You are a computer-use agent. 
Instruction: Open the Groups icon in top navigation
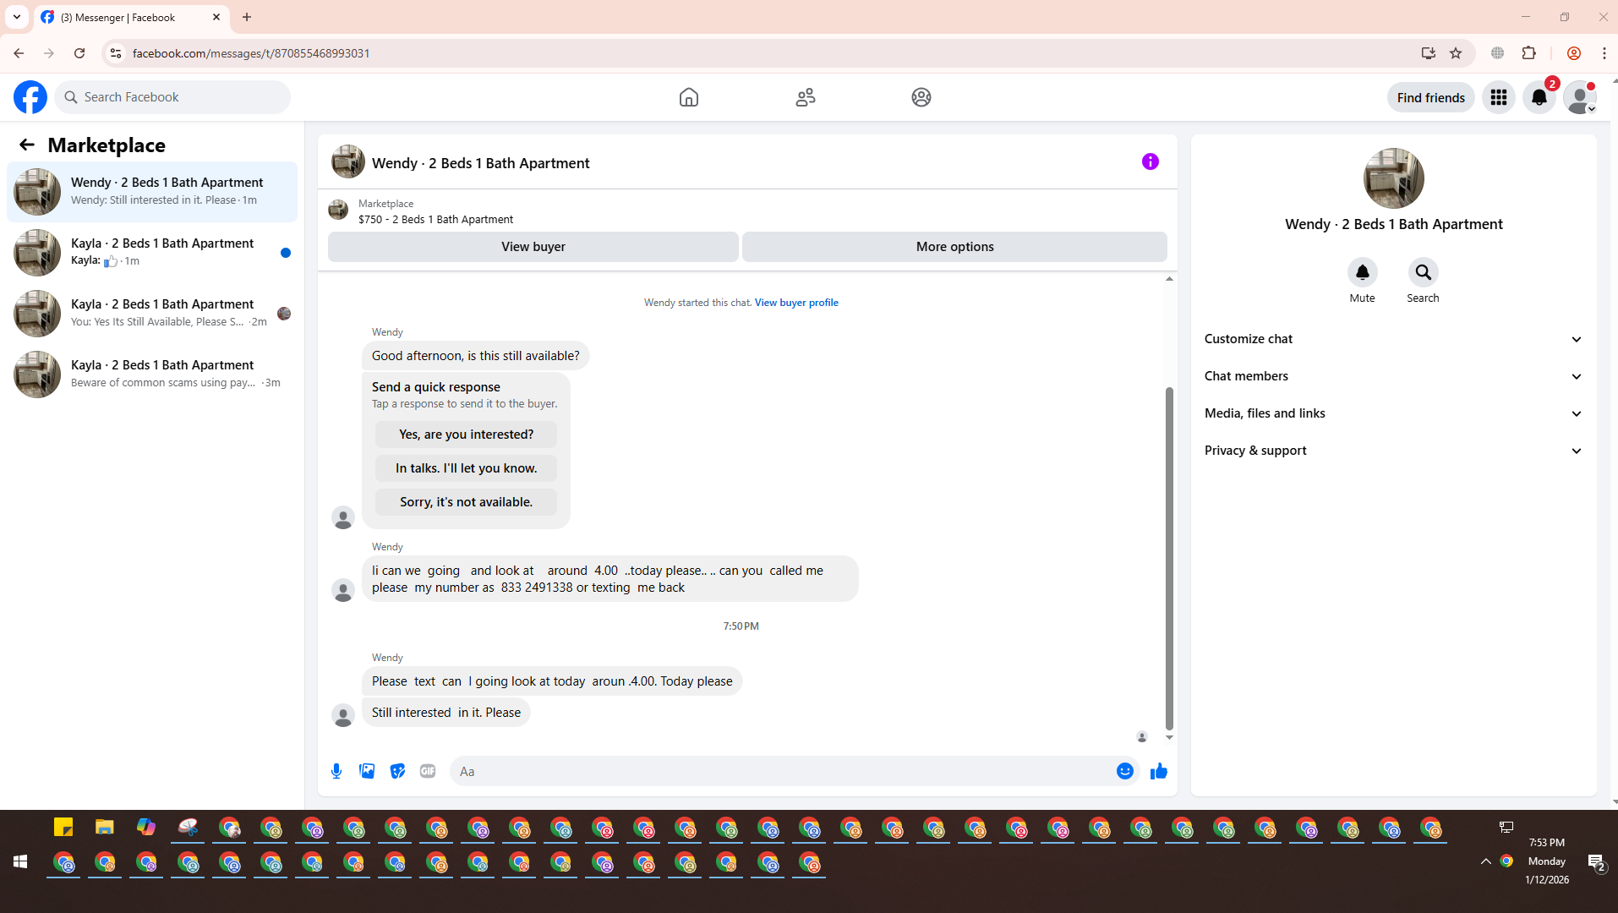921,97
